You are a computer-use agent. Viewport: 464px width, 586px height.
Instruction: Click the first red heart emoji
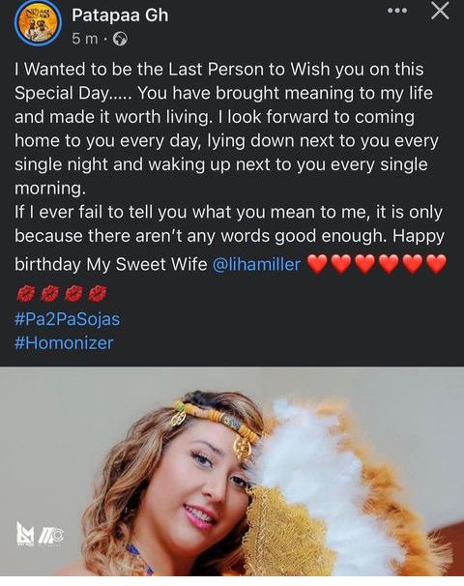click(x=317, y=264)
